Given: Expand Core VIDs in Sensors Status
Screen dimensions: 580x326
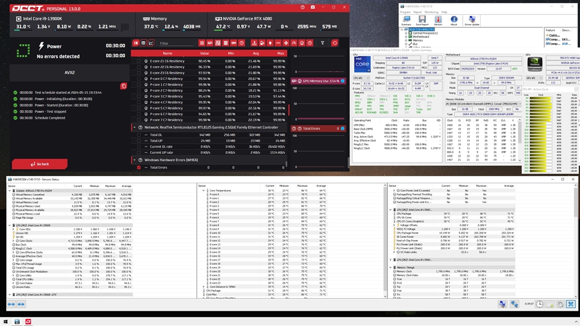Looking at the screenshot, I should pos(14,230).
